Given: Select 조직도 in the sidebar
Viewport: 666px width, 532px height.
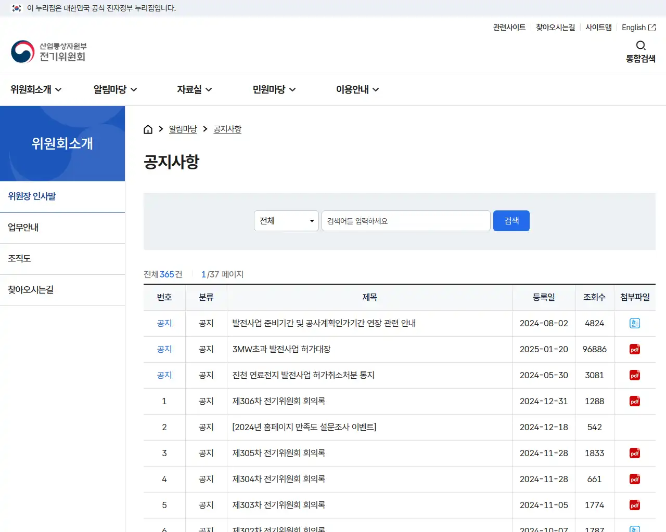Looking at the screenshot, I should pos(62,259).
